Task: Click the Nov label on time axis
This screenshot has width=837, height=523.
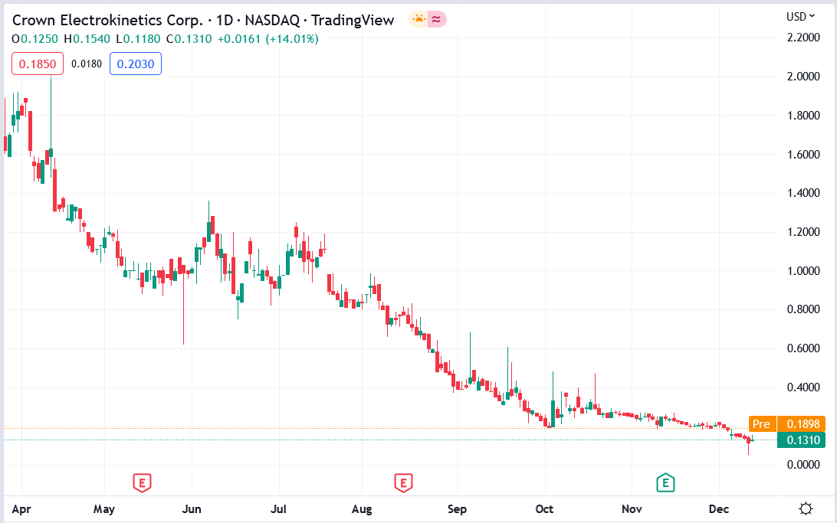Action: (632, 509)
